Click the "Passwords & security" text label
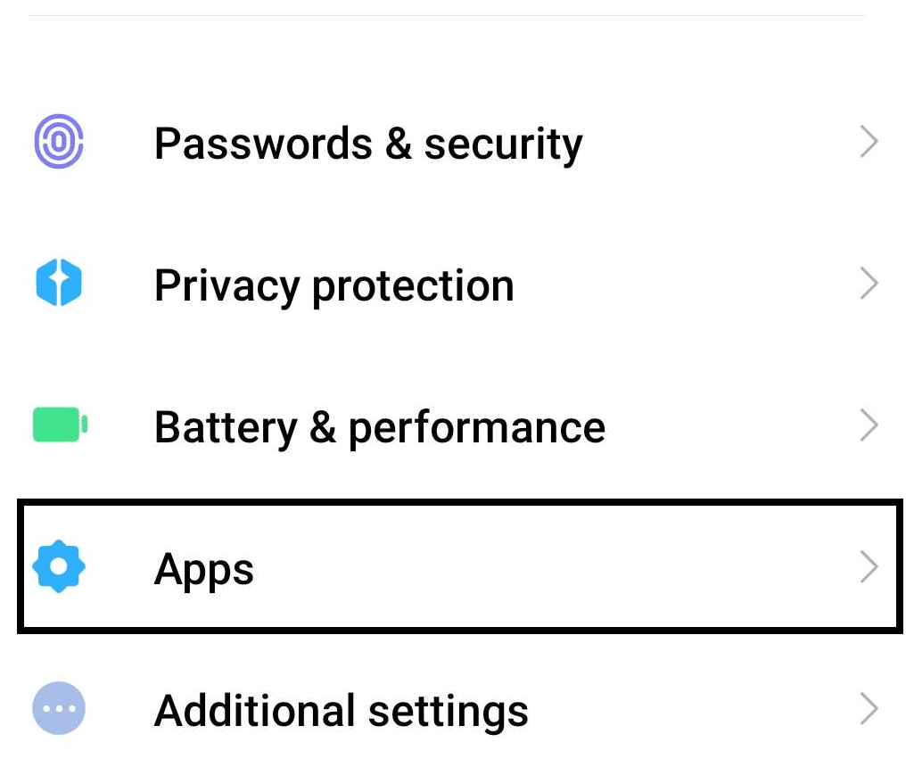The width and height of the screenshot is (914, 759). [x=368, y=144]
